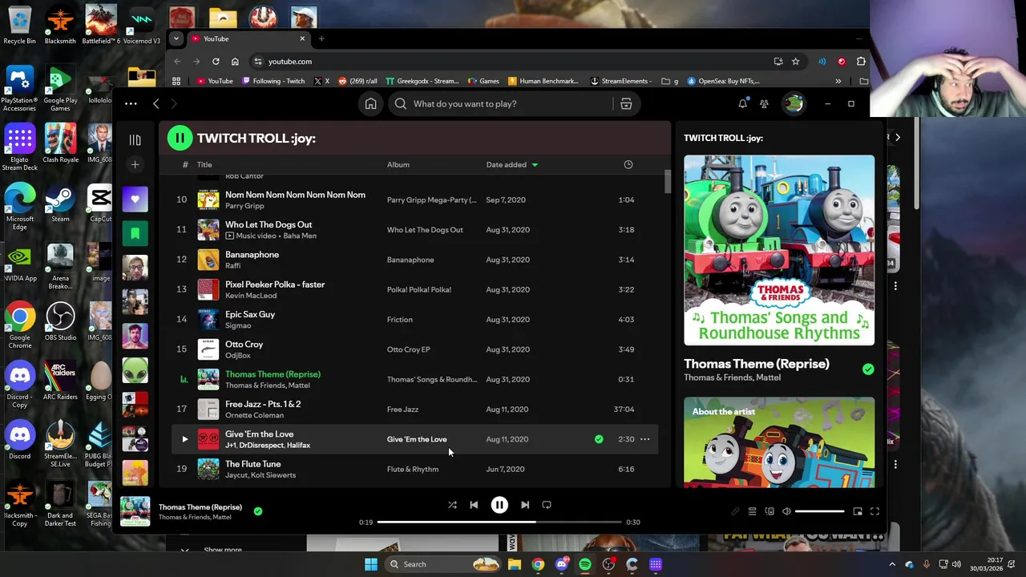Open Liked Songs in library sidebar

[x=135, y=199]
